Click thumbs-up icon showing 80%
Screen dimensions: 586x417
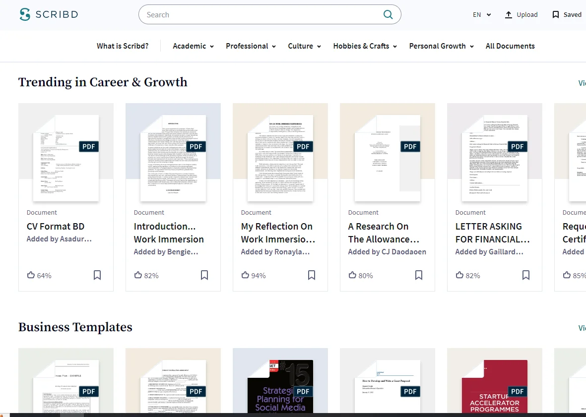click(x=352, y=275)
